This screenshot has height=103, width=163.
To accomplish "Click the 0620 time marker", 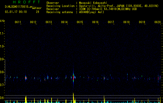I will click(158, 22).
